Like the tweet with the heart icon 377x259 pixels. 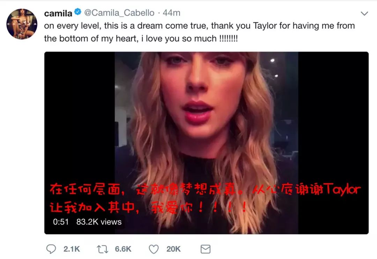tap(154, 249)
